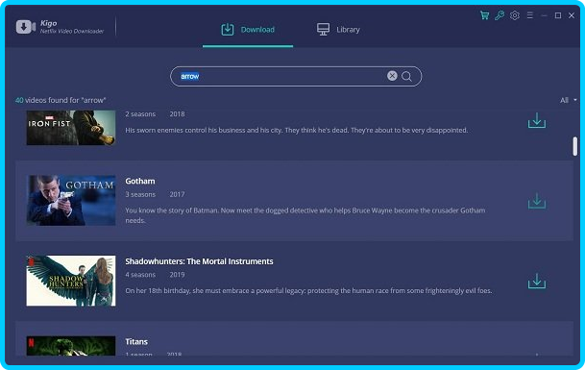This screenshot has height=370, width=585.
Task: Click Shadowhunters: The Mortal Instruments title
Action: [199, 261]
